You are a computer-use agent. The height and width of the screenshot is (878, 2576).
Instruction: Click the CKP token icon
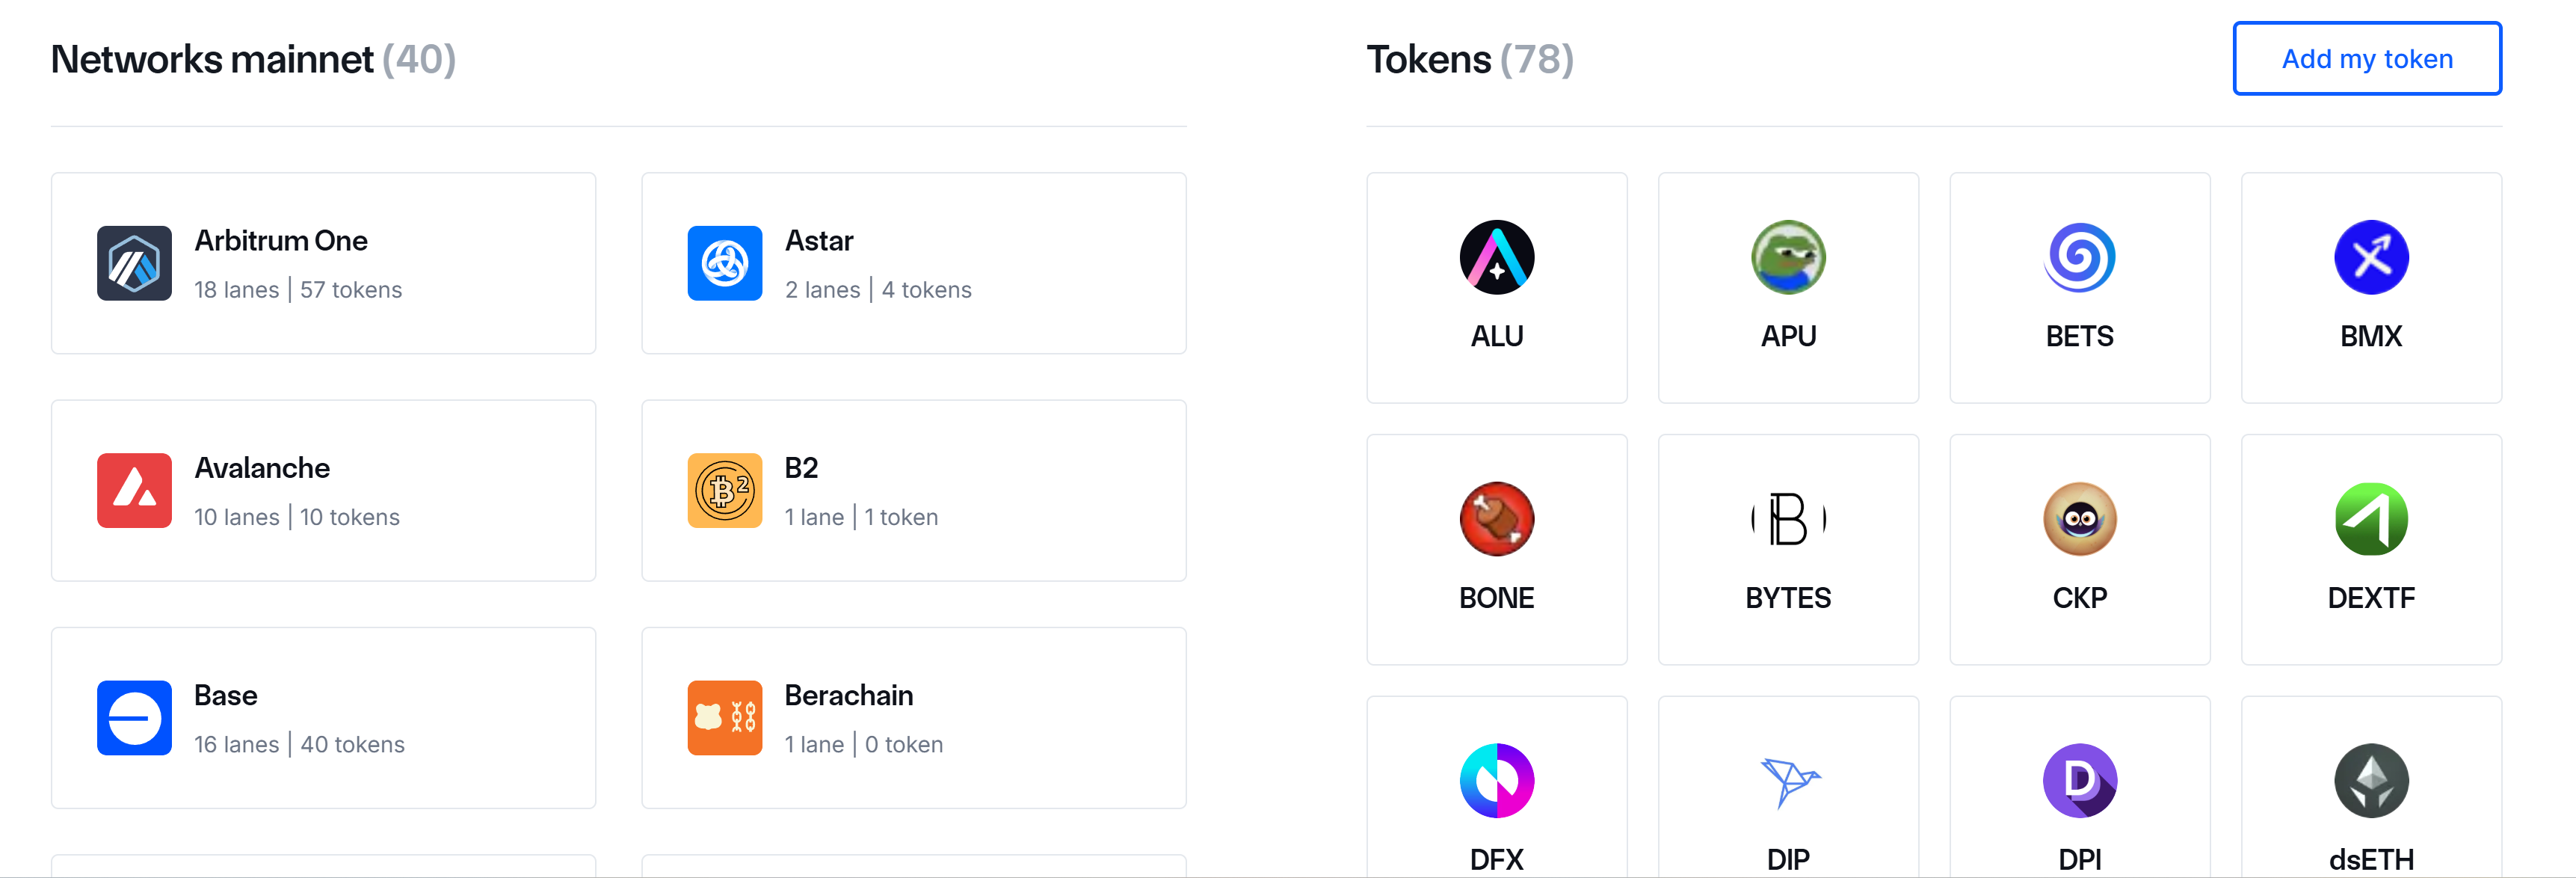[2079, 519]
